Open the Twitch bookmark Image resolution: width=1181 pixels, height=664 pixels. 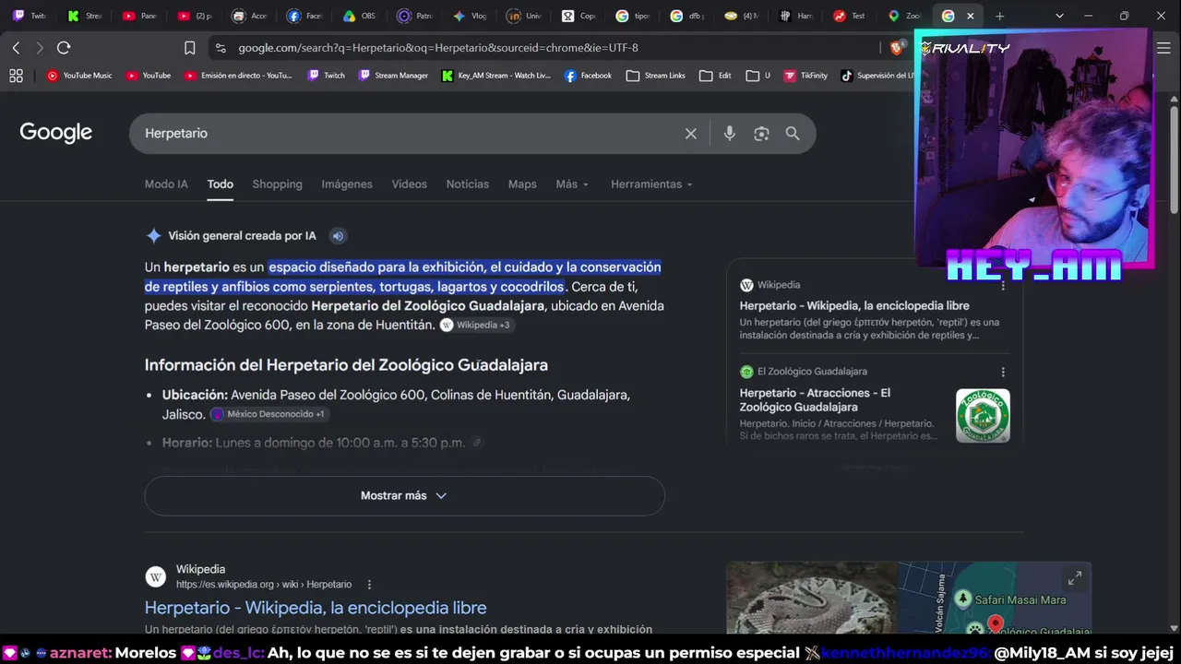point(327,76)
